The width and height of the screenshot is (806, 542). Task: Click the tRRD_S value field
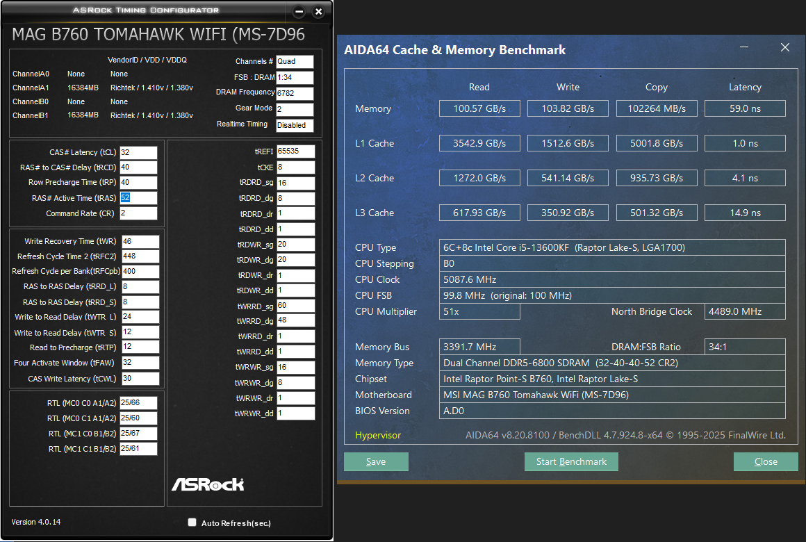coord(140,302)
